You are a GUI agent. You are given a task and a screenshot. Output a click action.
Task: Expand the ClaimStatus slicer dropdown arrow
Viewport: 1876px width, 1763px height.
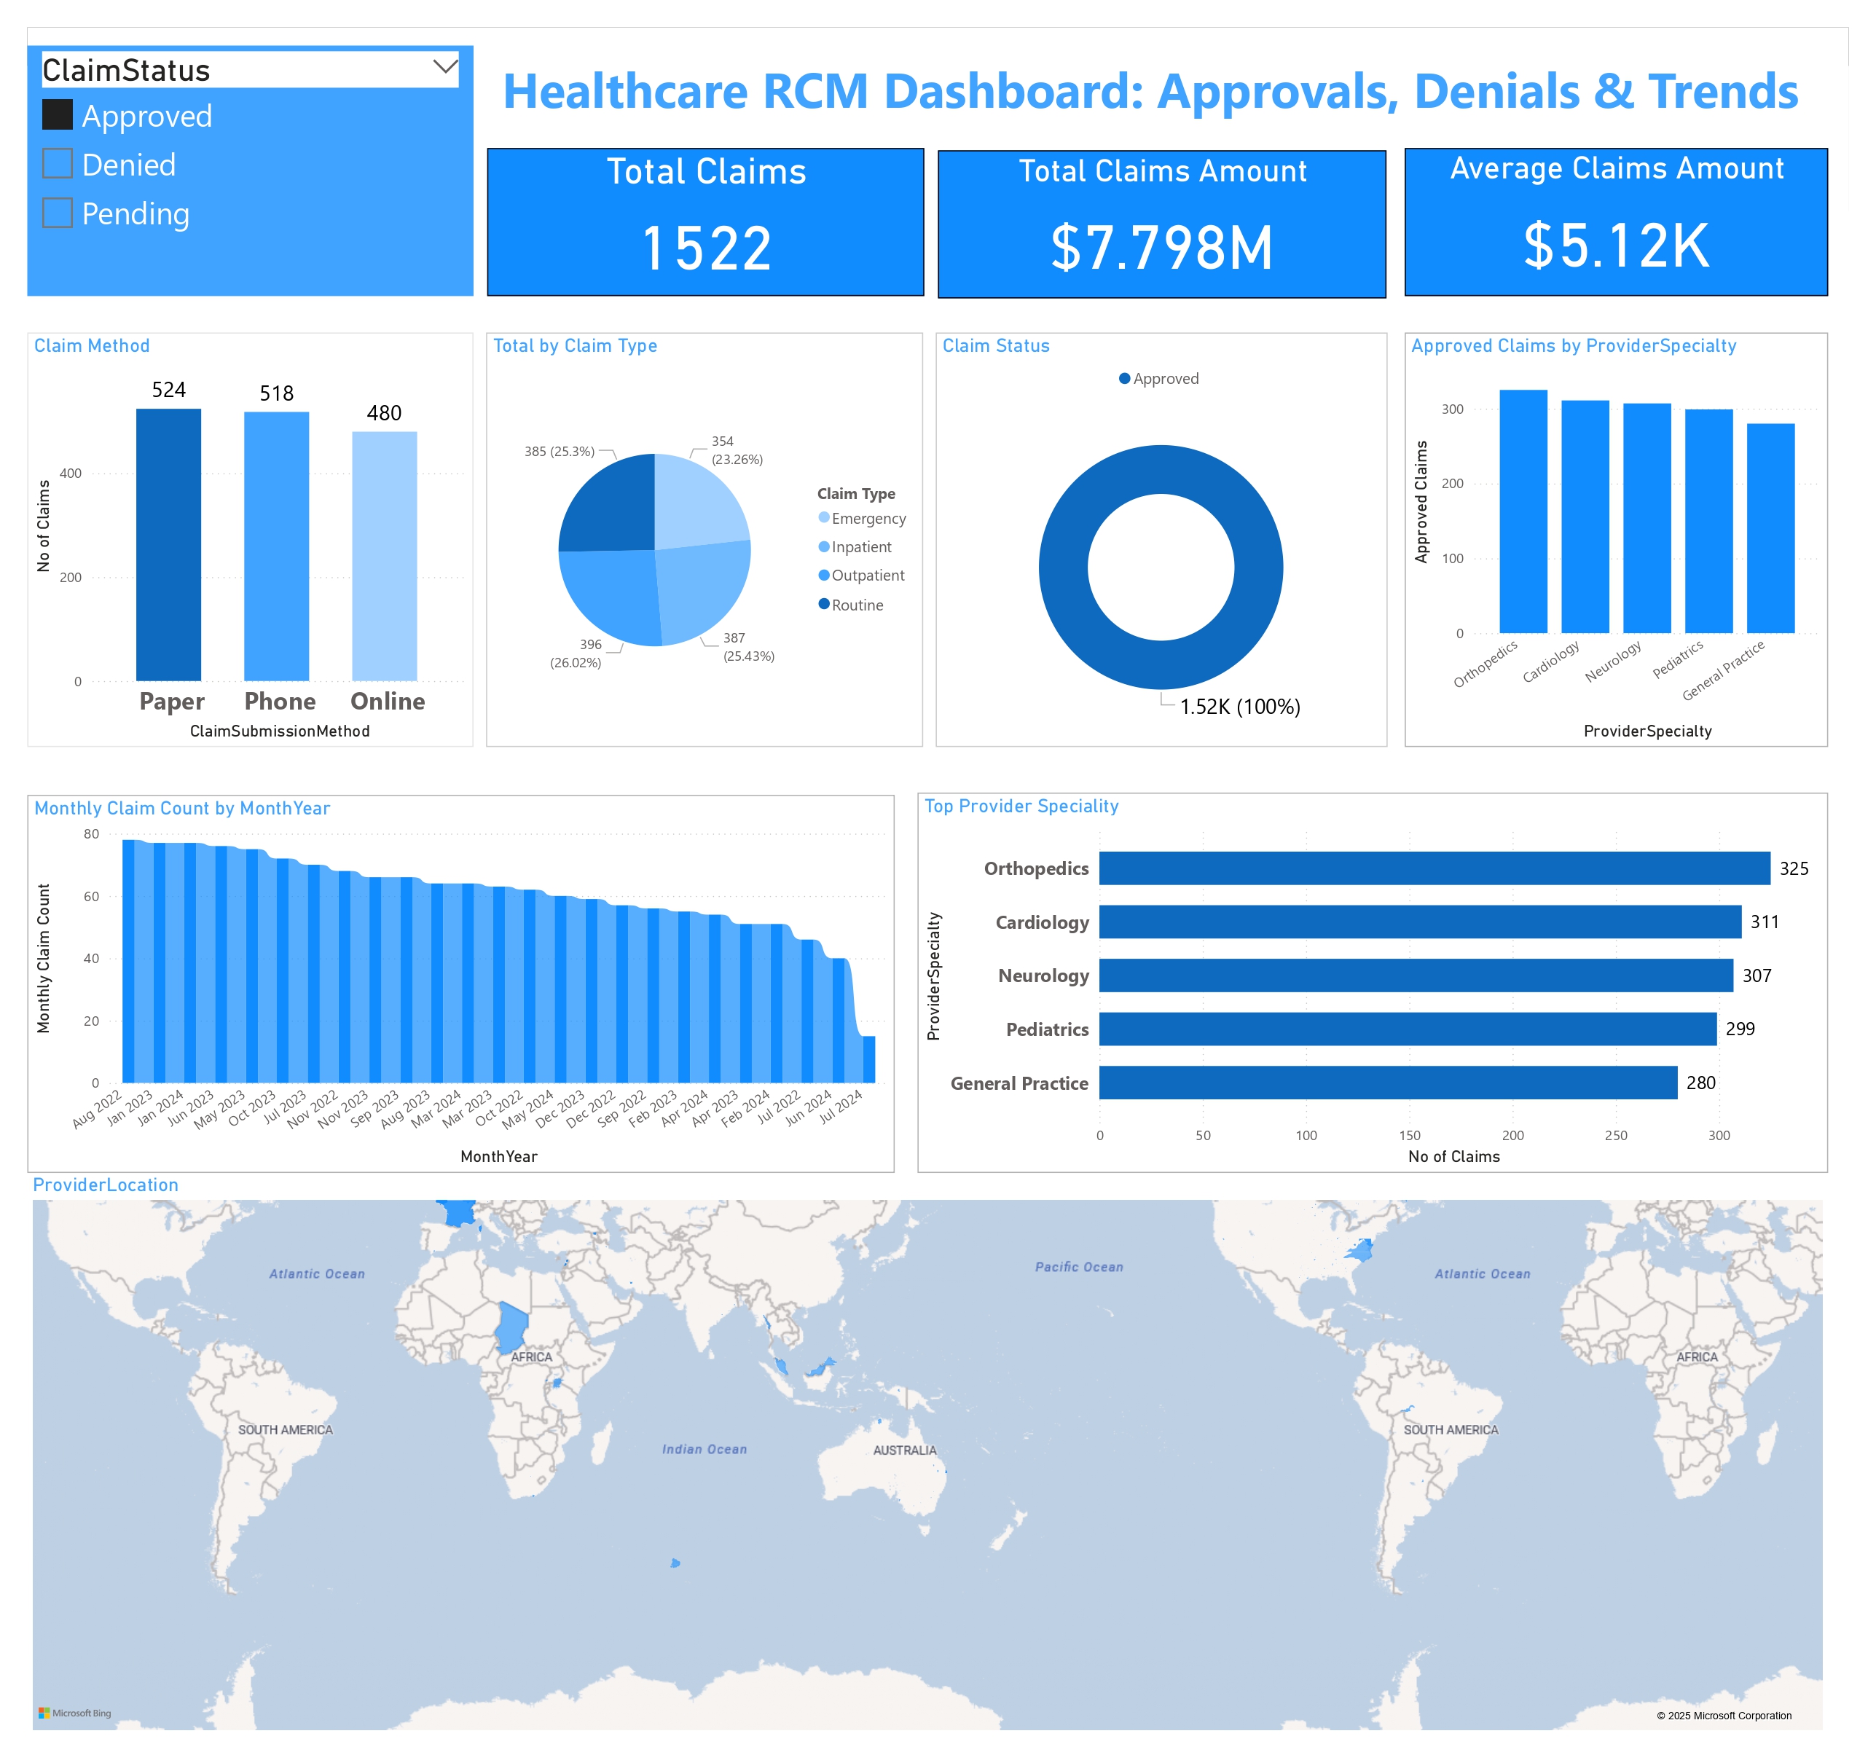pyautogui.click(x=444, y=68)
